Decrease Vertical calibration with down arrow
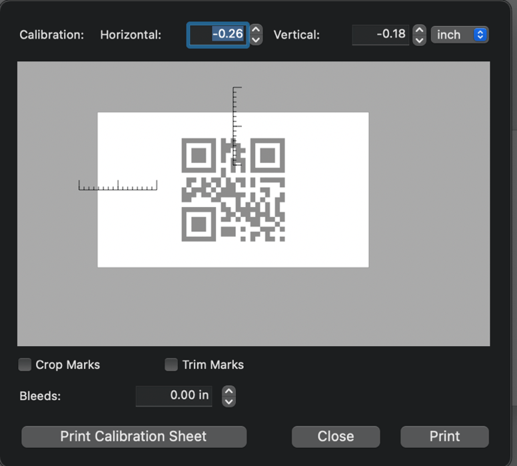 [419, 41]
